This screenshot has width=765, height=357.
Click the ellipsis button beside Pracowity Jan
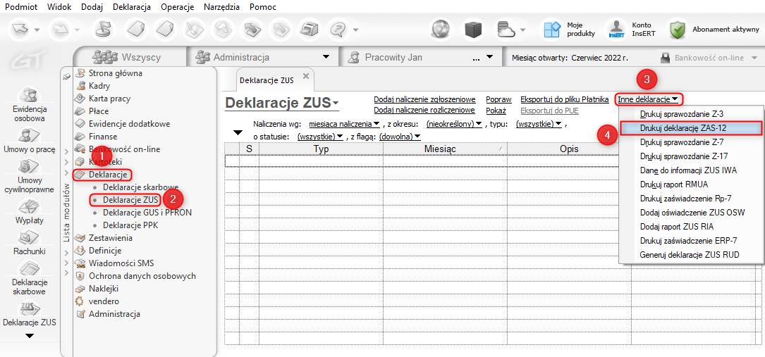click(477, 58)
